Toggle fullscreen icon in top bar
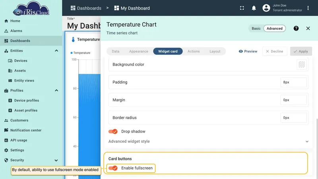Viewport: 318px width, 179px height. [242, 8]
